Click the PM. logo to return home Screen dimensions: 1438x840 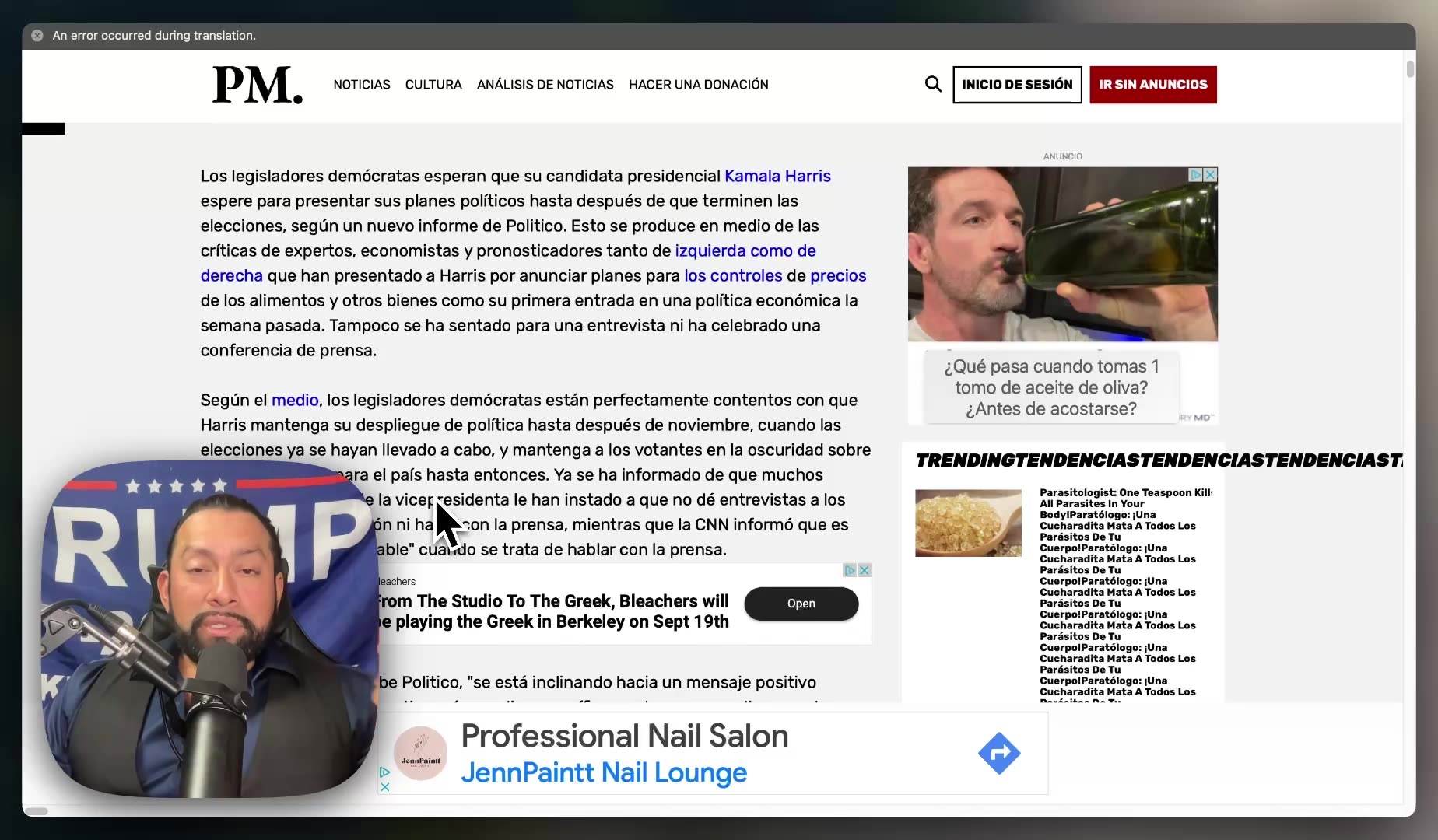point(257,84)
